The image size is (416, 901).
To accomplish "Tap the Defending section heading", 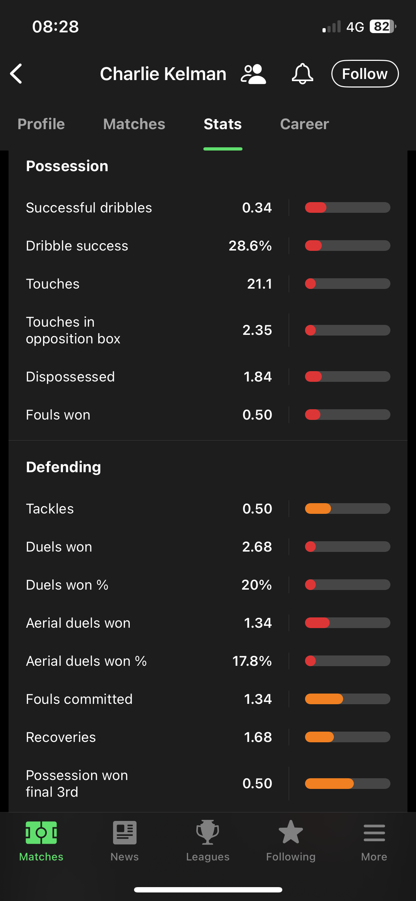I will click(64, 467).
